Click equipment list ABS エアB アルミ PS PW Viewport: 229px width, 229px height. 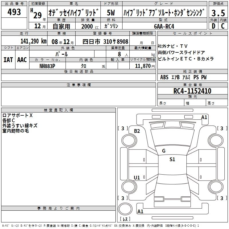183,77
